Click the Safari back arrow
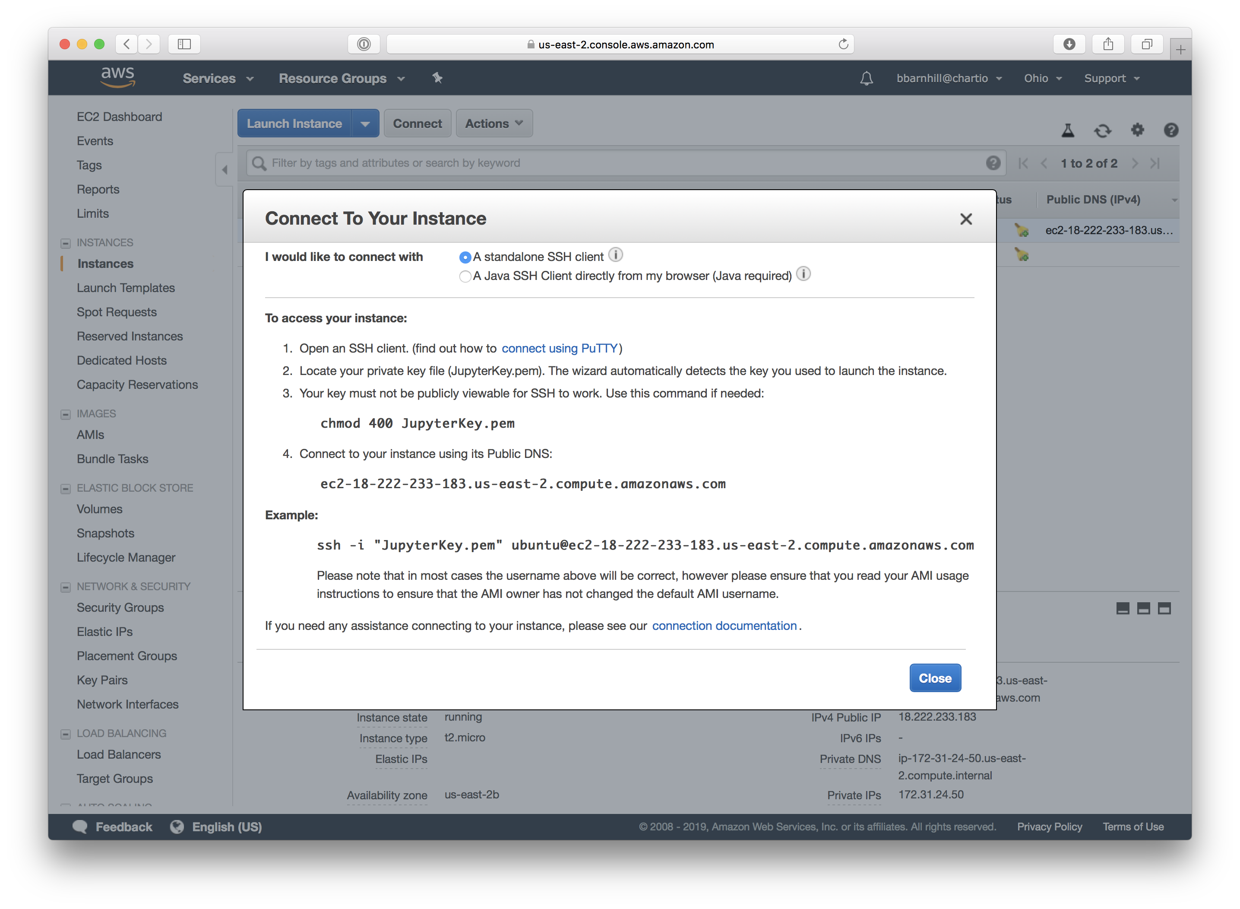Image resolution: width=1240 pixels, height=909 pixels. click(x=127, y=44)
